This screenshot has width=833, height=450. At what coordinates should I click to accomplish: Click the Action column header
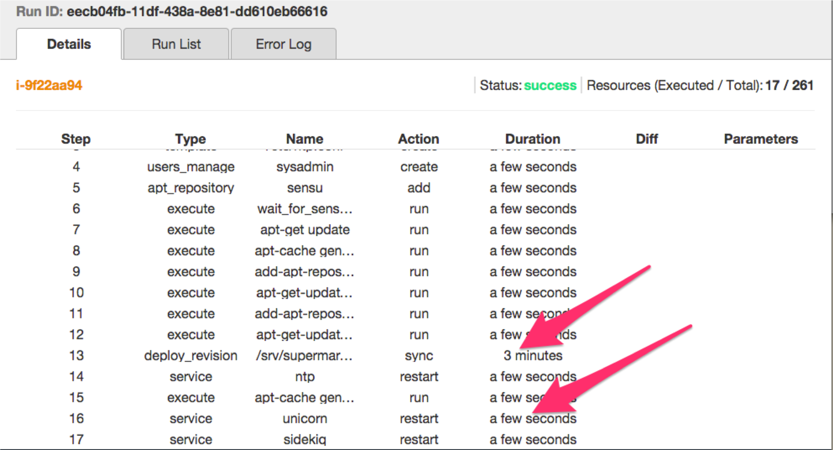pos(419,139)
